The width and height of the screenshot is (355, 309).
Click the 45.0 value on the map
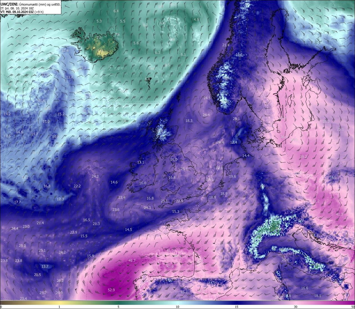[170, 250]
